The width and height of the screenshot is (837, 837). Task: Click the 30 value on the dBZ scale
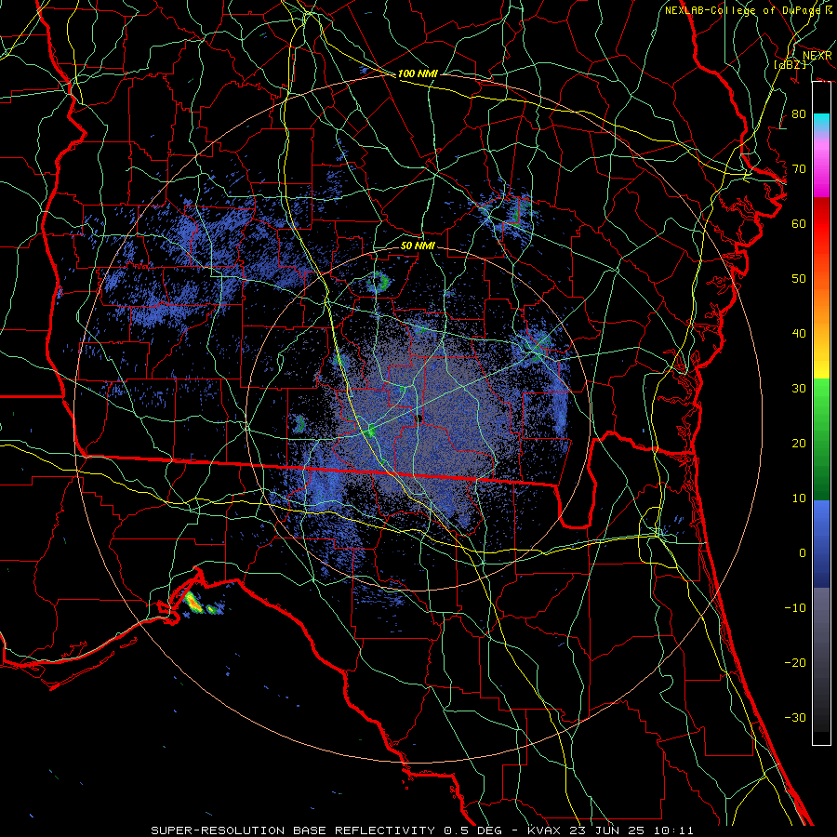(799, 388)
